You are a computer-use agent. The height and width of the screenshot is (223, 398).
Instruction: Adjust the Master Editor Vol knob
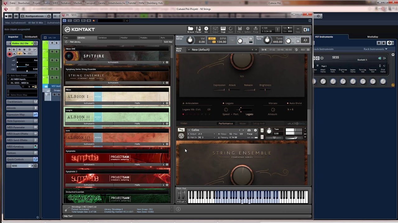[x=190, y=40]
